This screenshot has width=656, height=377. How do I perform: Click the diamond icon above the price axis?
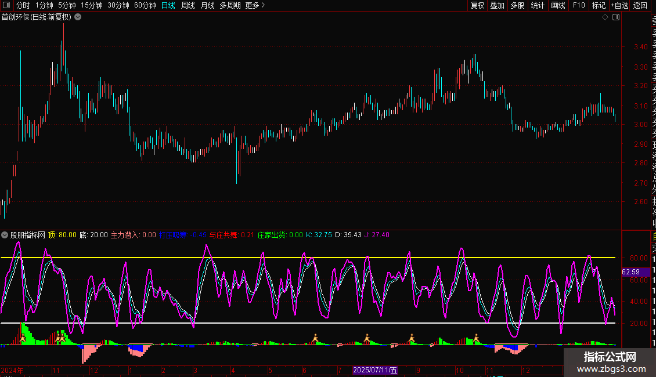coord(605,17)
